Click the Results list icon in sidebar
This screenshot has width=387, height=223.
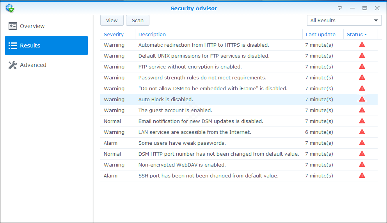(x=13, y=46)
